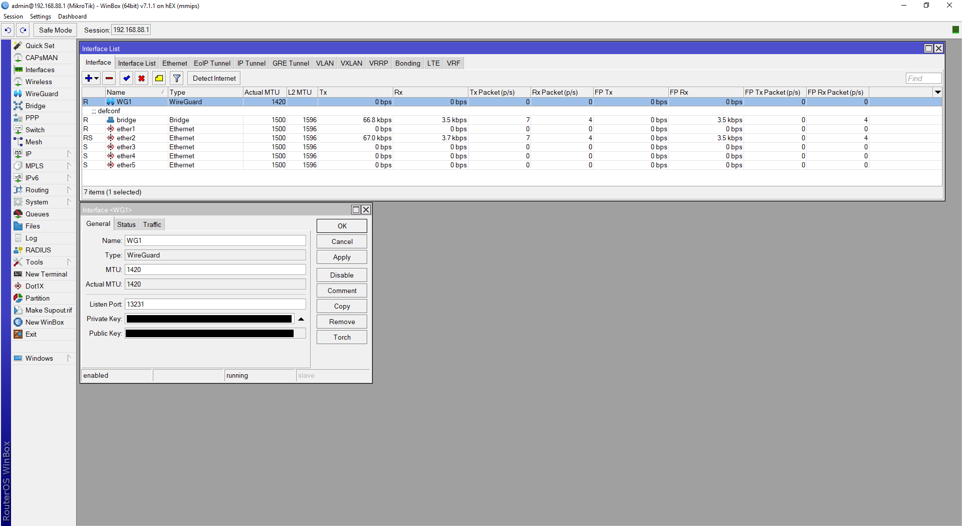This screenshot has width=962, height=526.
Task: Click Exit in the sidebar
Action: coord(31,334)
